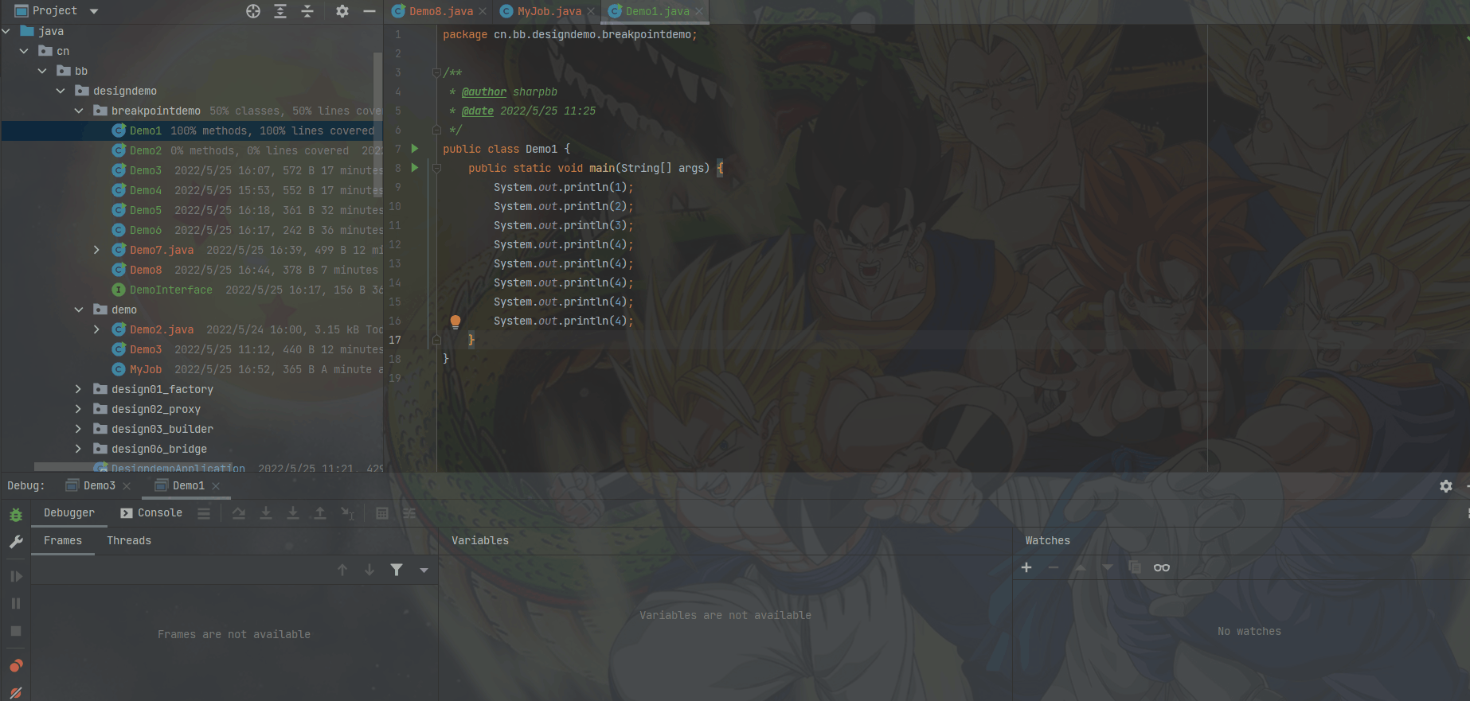The width and height of the screenshot is (1470, 701).
Task: Switch to Demo3 debug session tab
Action: [100, 485]
